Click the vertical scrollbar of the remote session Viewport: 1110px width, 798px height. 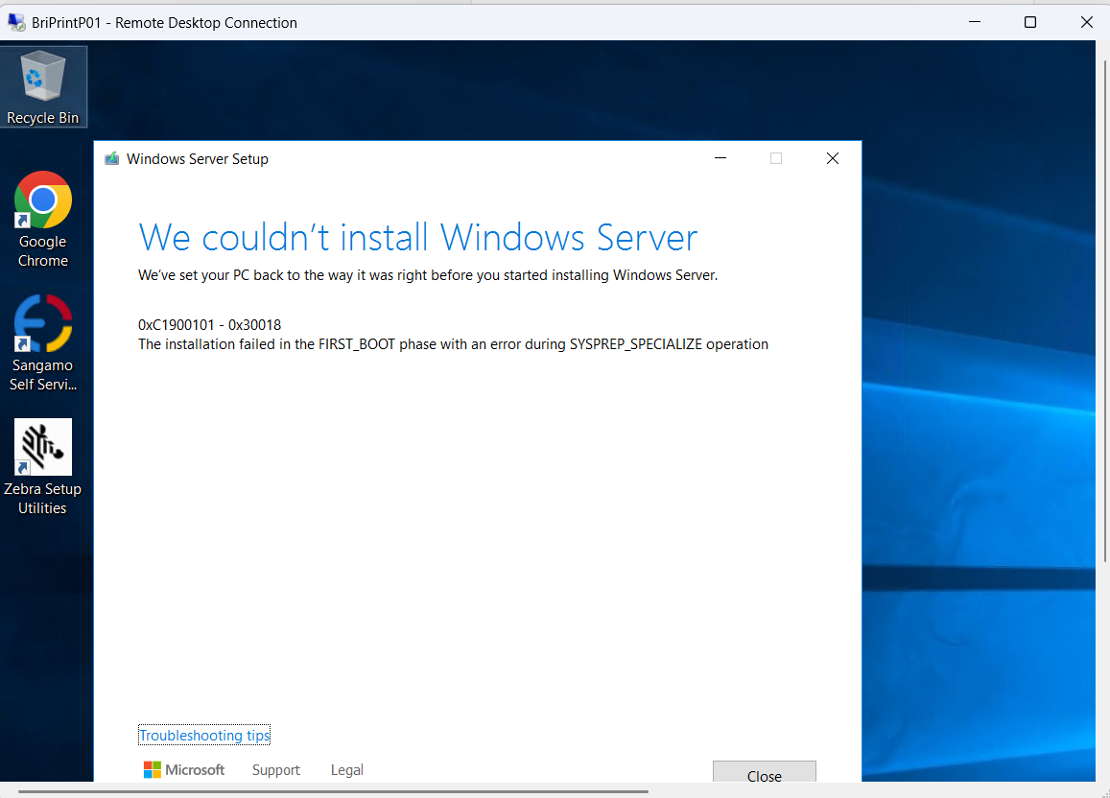pos(1104,312)
